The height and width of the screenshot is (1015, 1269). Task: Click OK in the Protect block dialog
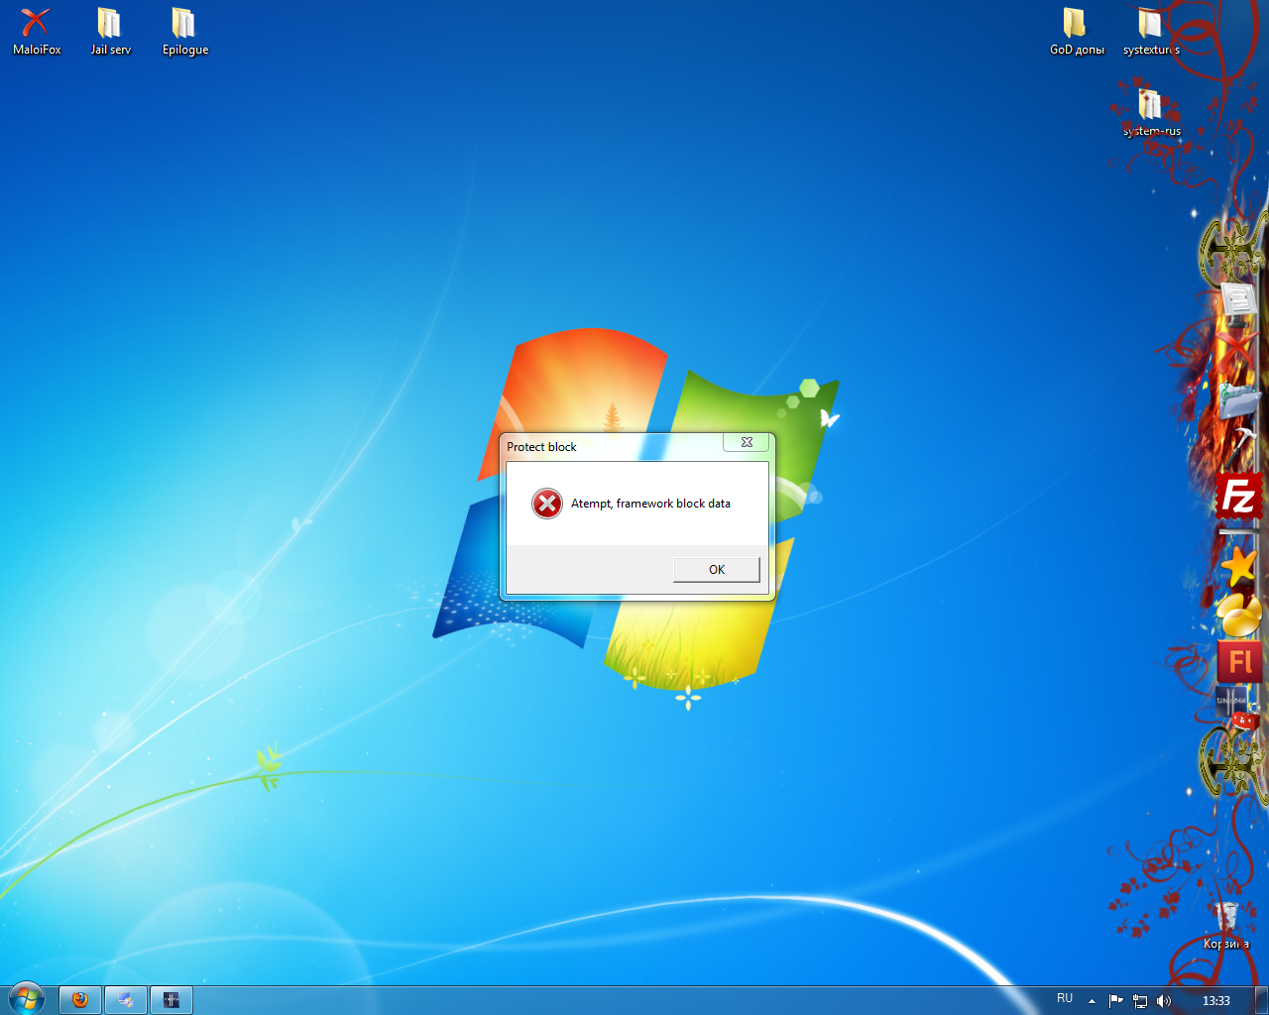click(716, 569)
